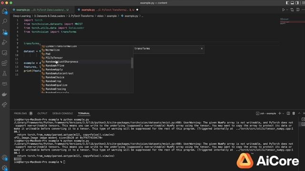
Task: Open the editor More Actions menu
Action: coord(303,9)
